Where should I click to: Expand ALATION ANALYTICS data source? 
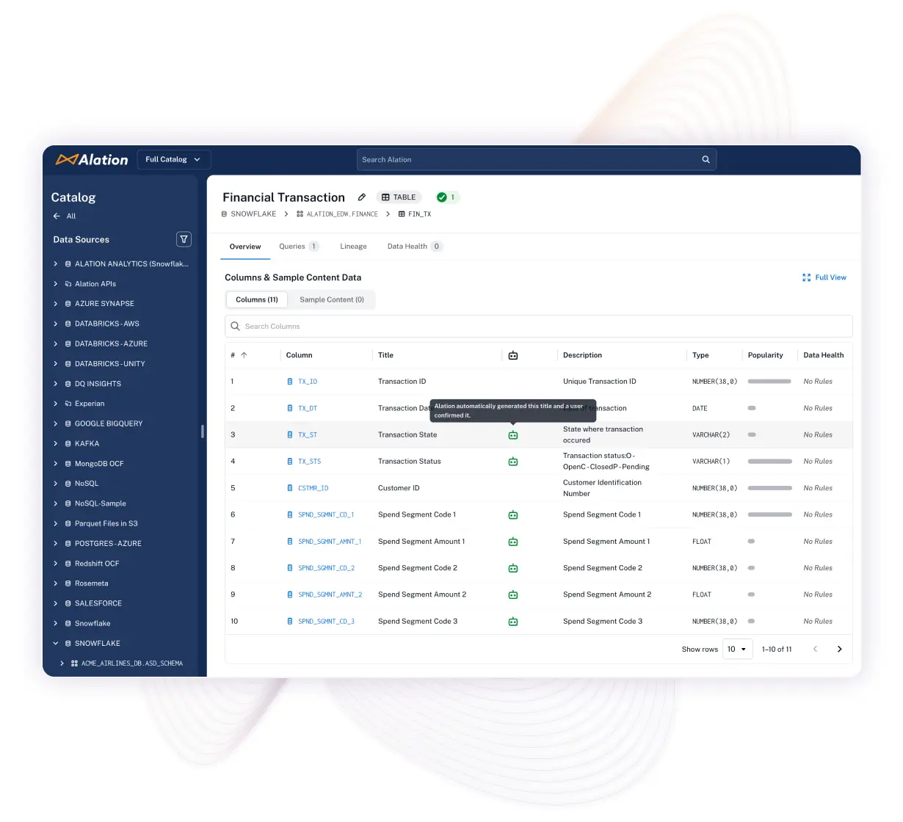click(56, 263)
